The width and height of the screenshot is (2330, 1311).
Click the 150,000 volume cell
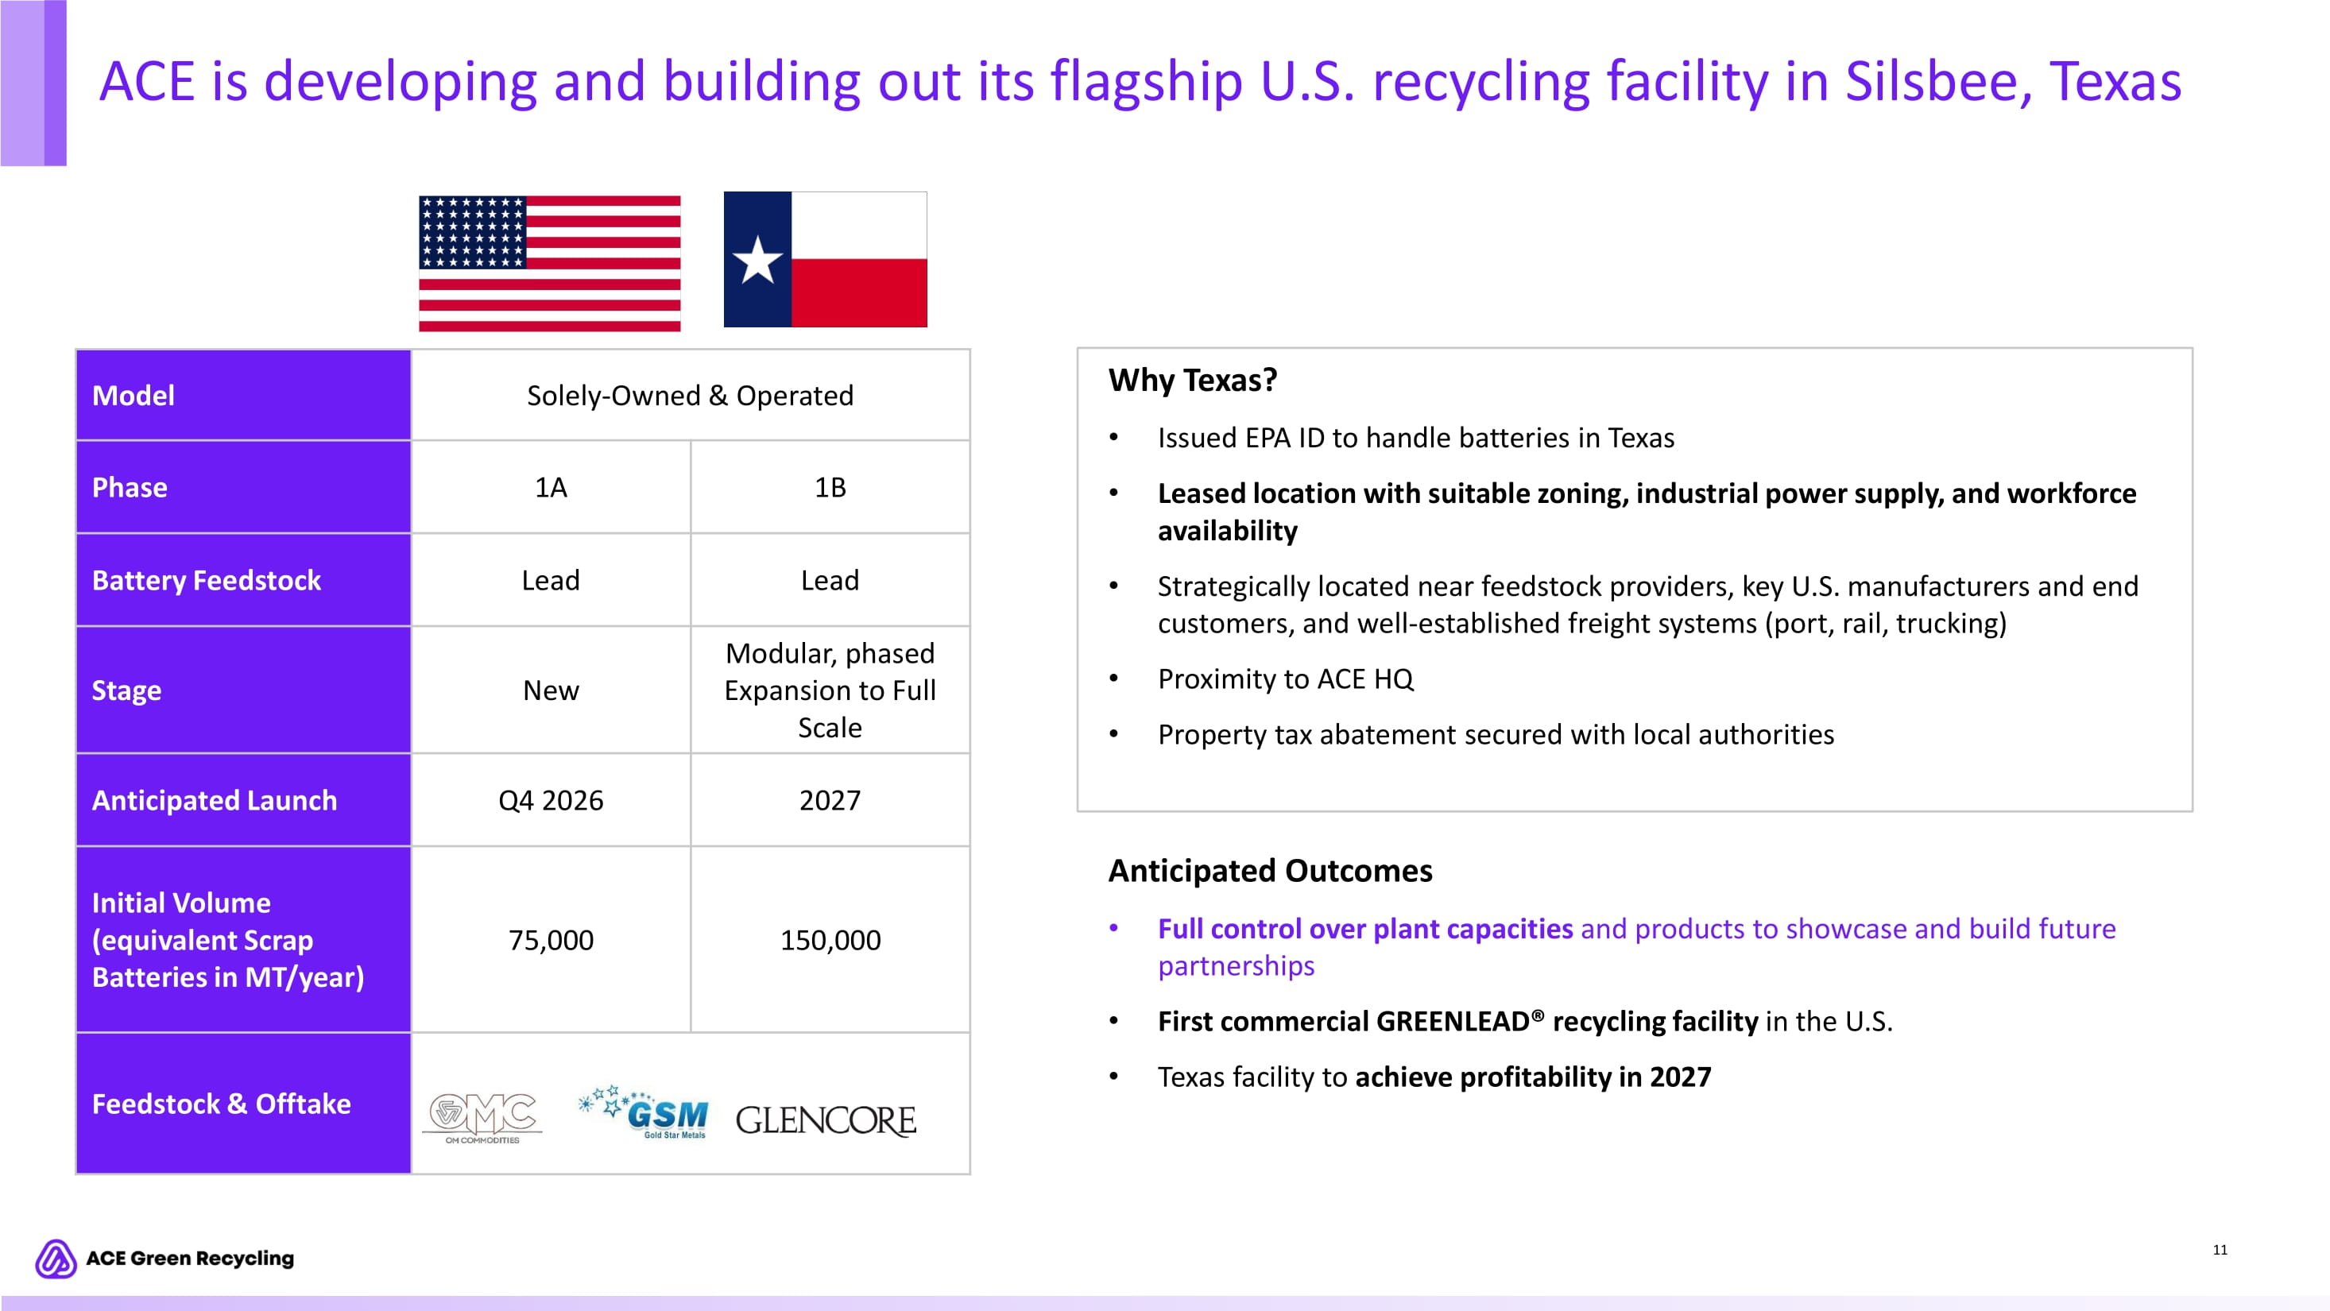tap(830, 940)
